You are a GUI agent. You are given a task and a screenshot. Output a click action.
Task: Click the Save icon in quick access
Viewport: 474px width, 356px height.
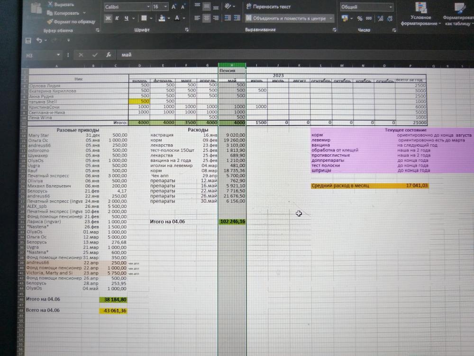tap(28, 40)
